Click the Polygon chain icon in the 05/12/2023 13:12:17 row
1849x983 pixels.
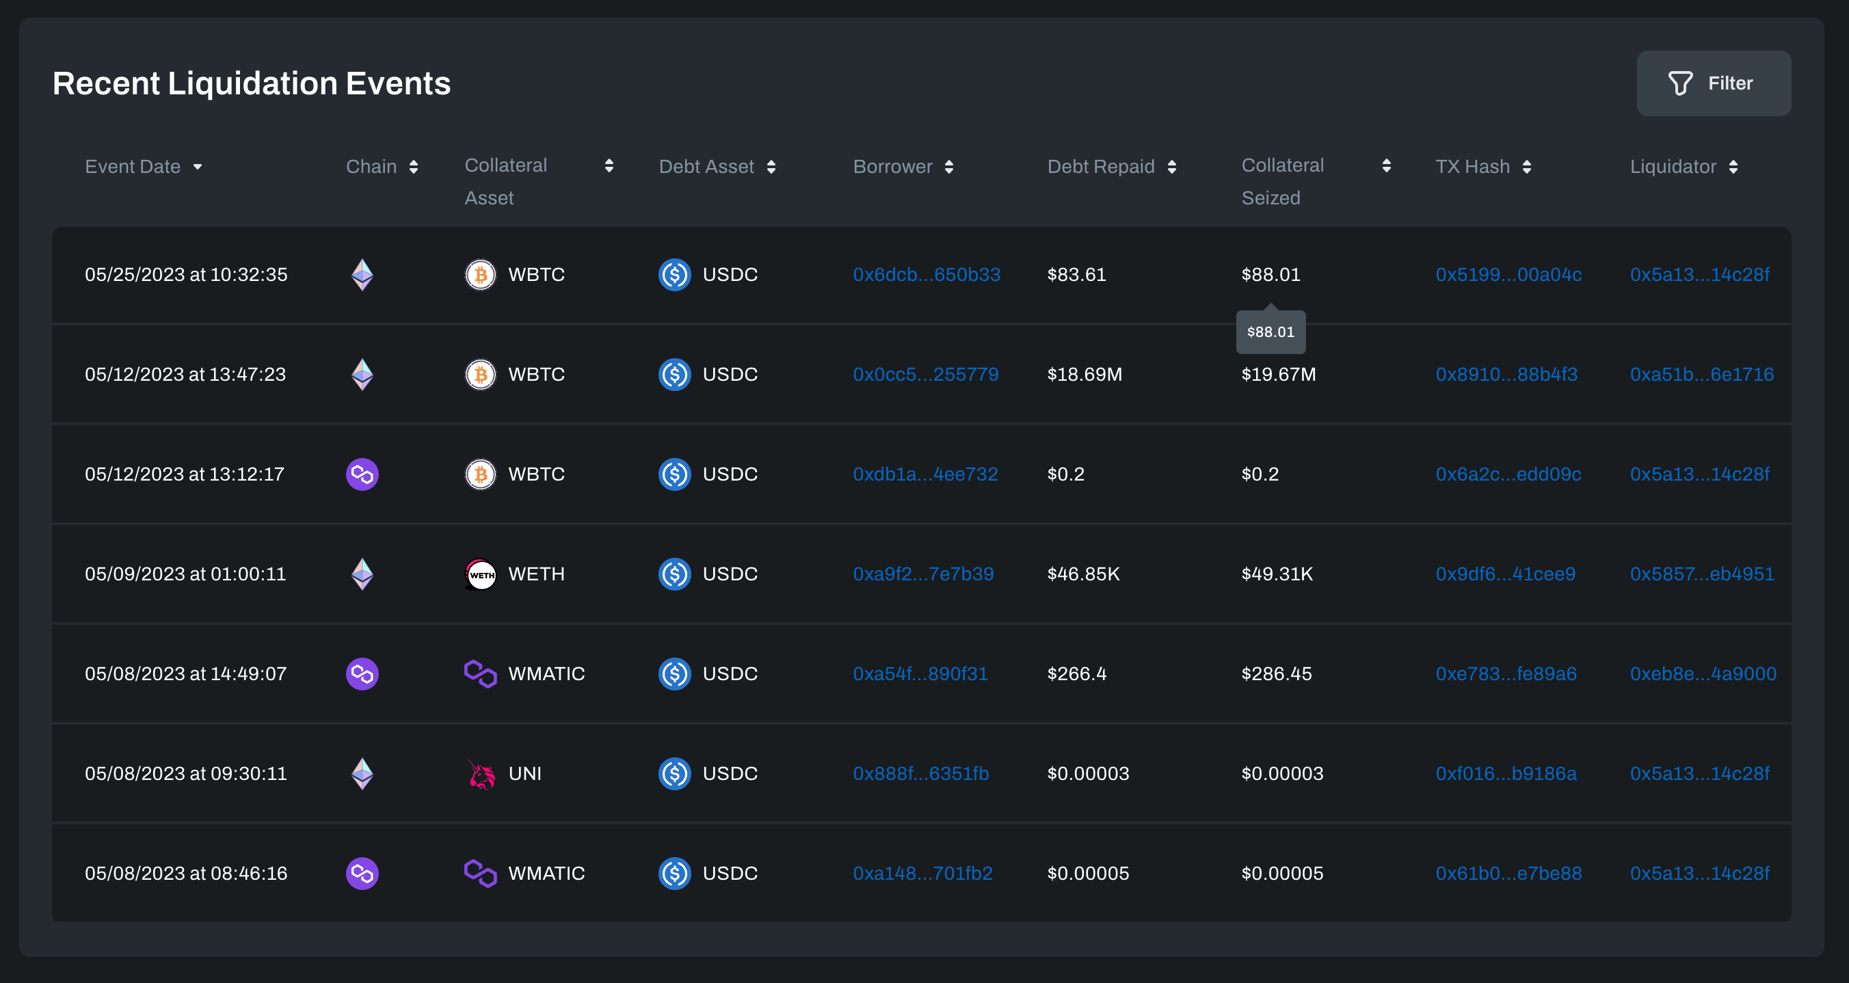362,474
